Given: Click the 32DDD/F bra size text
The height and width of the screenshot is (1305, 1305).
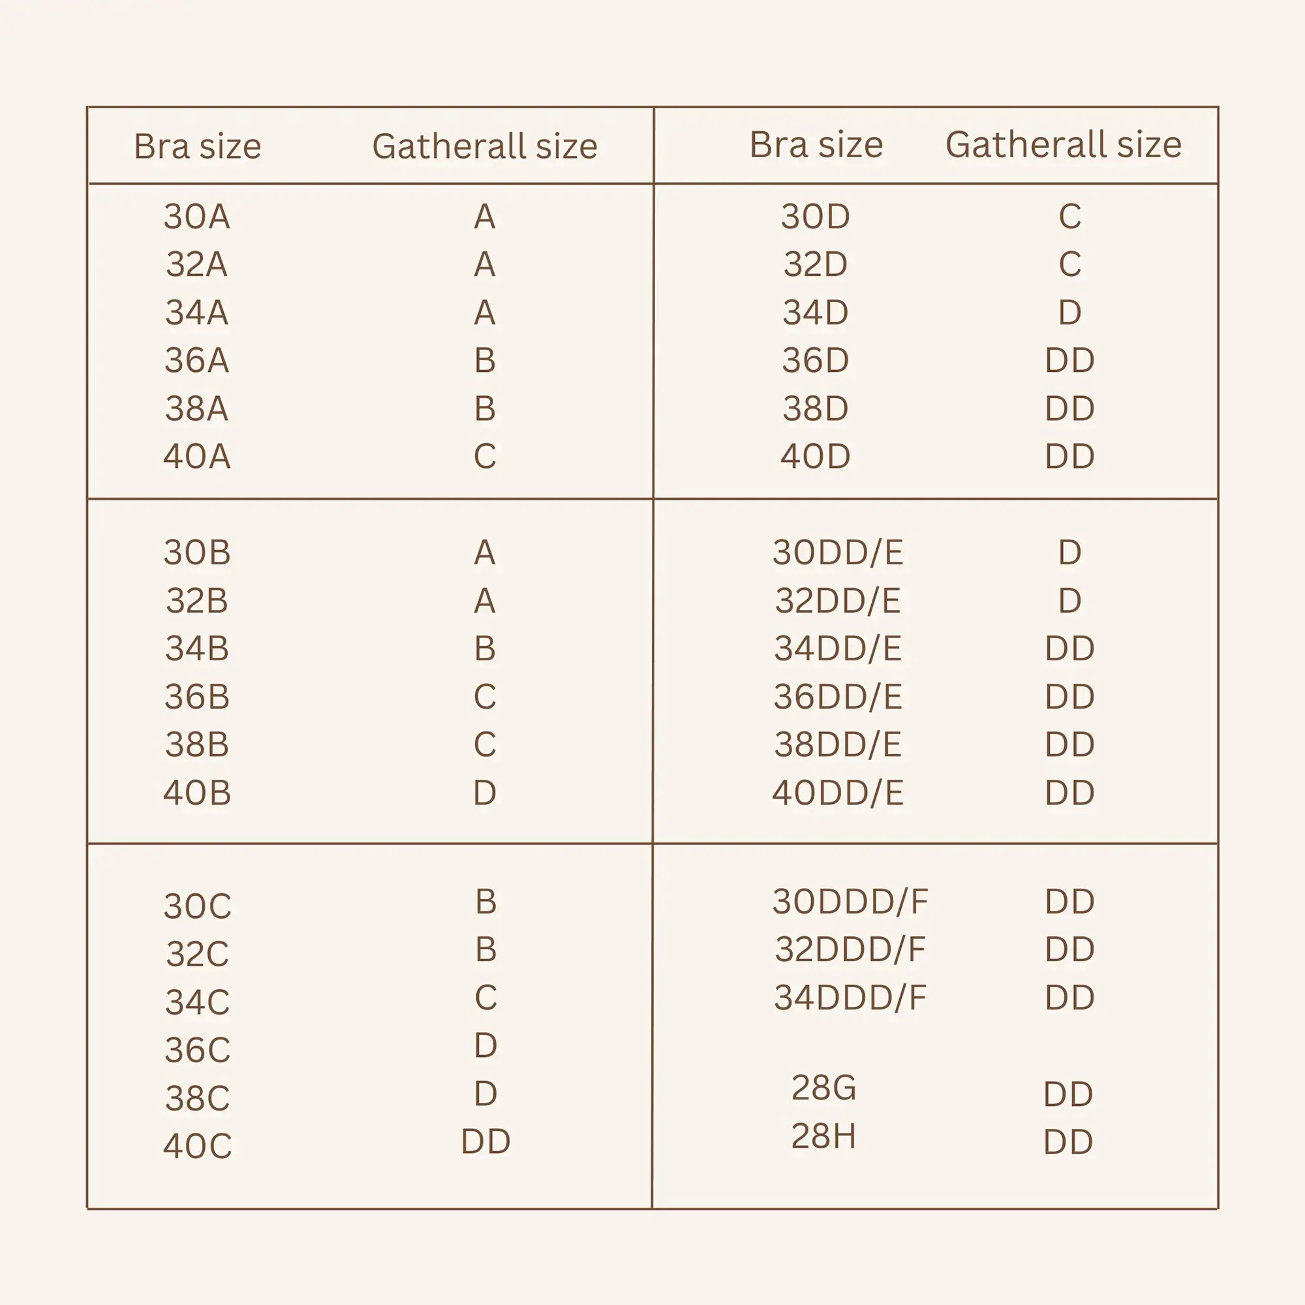Looking at the screenshot, I should coord(850,949).
